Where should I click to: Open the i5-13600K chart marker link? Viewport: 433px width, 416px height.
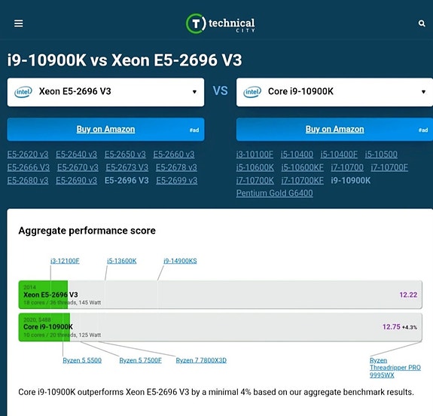(122, 261)
